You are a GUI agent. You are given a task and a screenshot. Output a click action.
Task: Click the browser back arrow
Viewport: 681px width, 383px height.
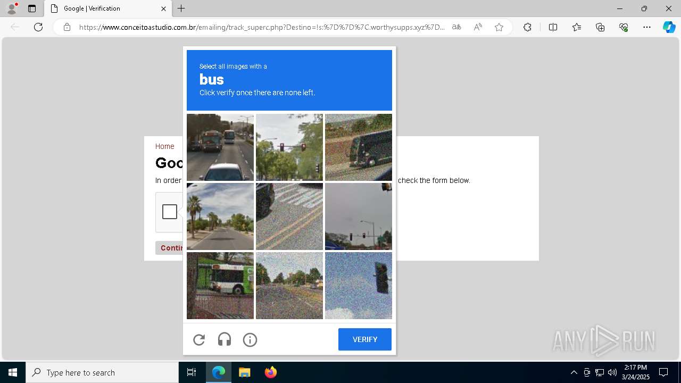pos(15,27)
